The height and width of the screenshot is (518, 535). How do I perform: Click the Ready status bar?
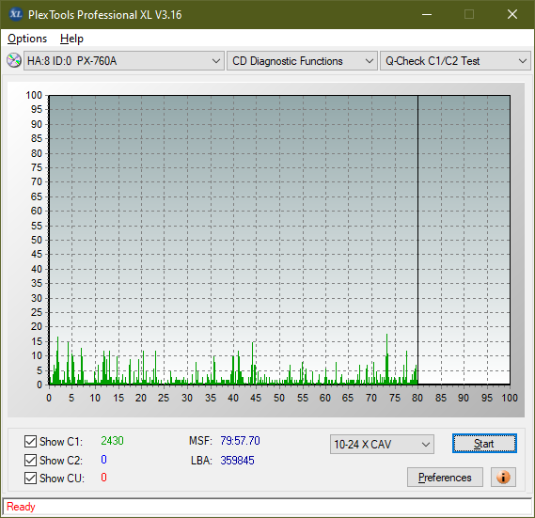[x=267, y=507]
